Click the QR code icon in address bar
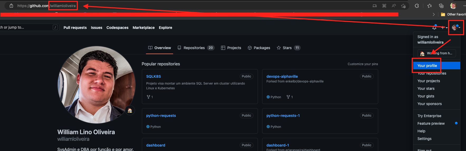Viewport: 466px width, 151px height. 384,6
